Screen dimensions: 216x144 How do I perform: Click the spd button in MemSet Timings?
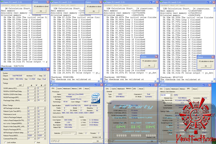pyautogui.click(x=20, y=85)
